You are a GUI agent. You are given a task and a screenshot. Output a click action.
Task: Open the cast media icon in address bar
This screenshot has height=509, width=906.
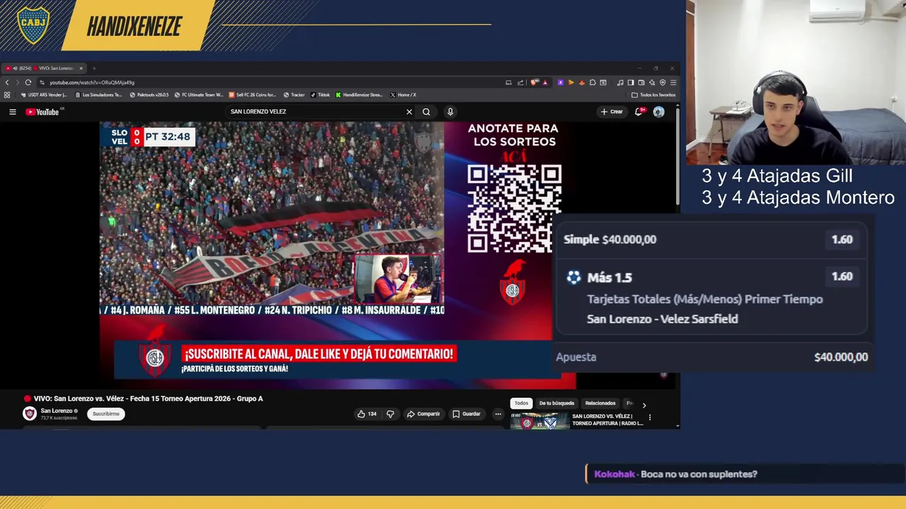pos(508,83)
